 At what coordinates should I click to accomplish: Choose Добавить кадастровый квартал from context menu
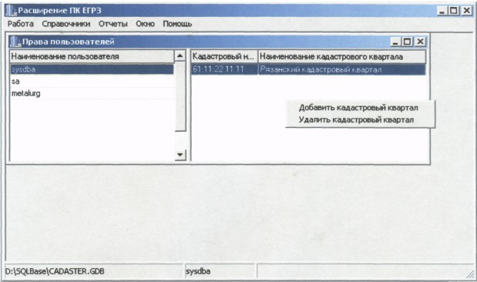358,108
